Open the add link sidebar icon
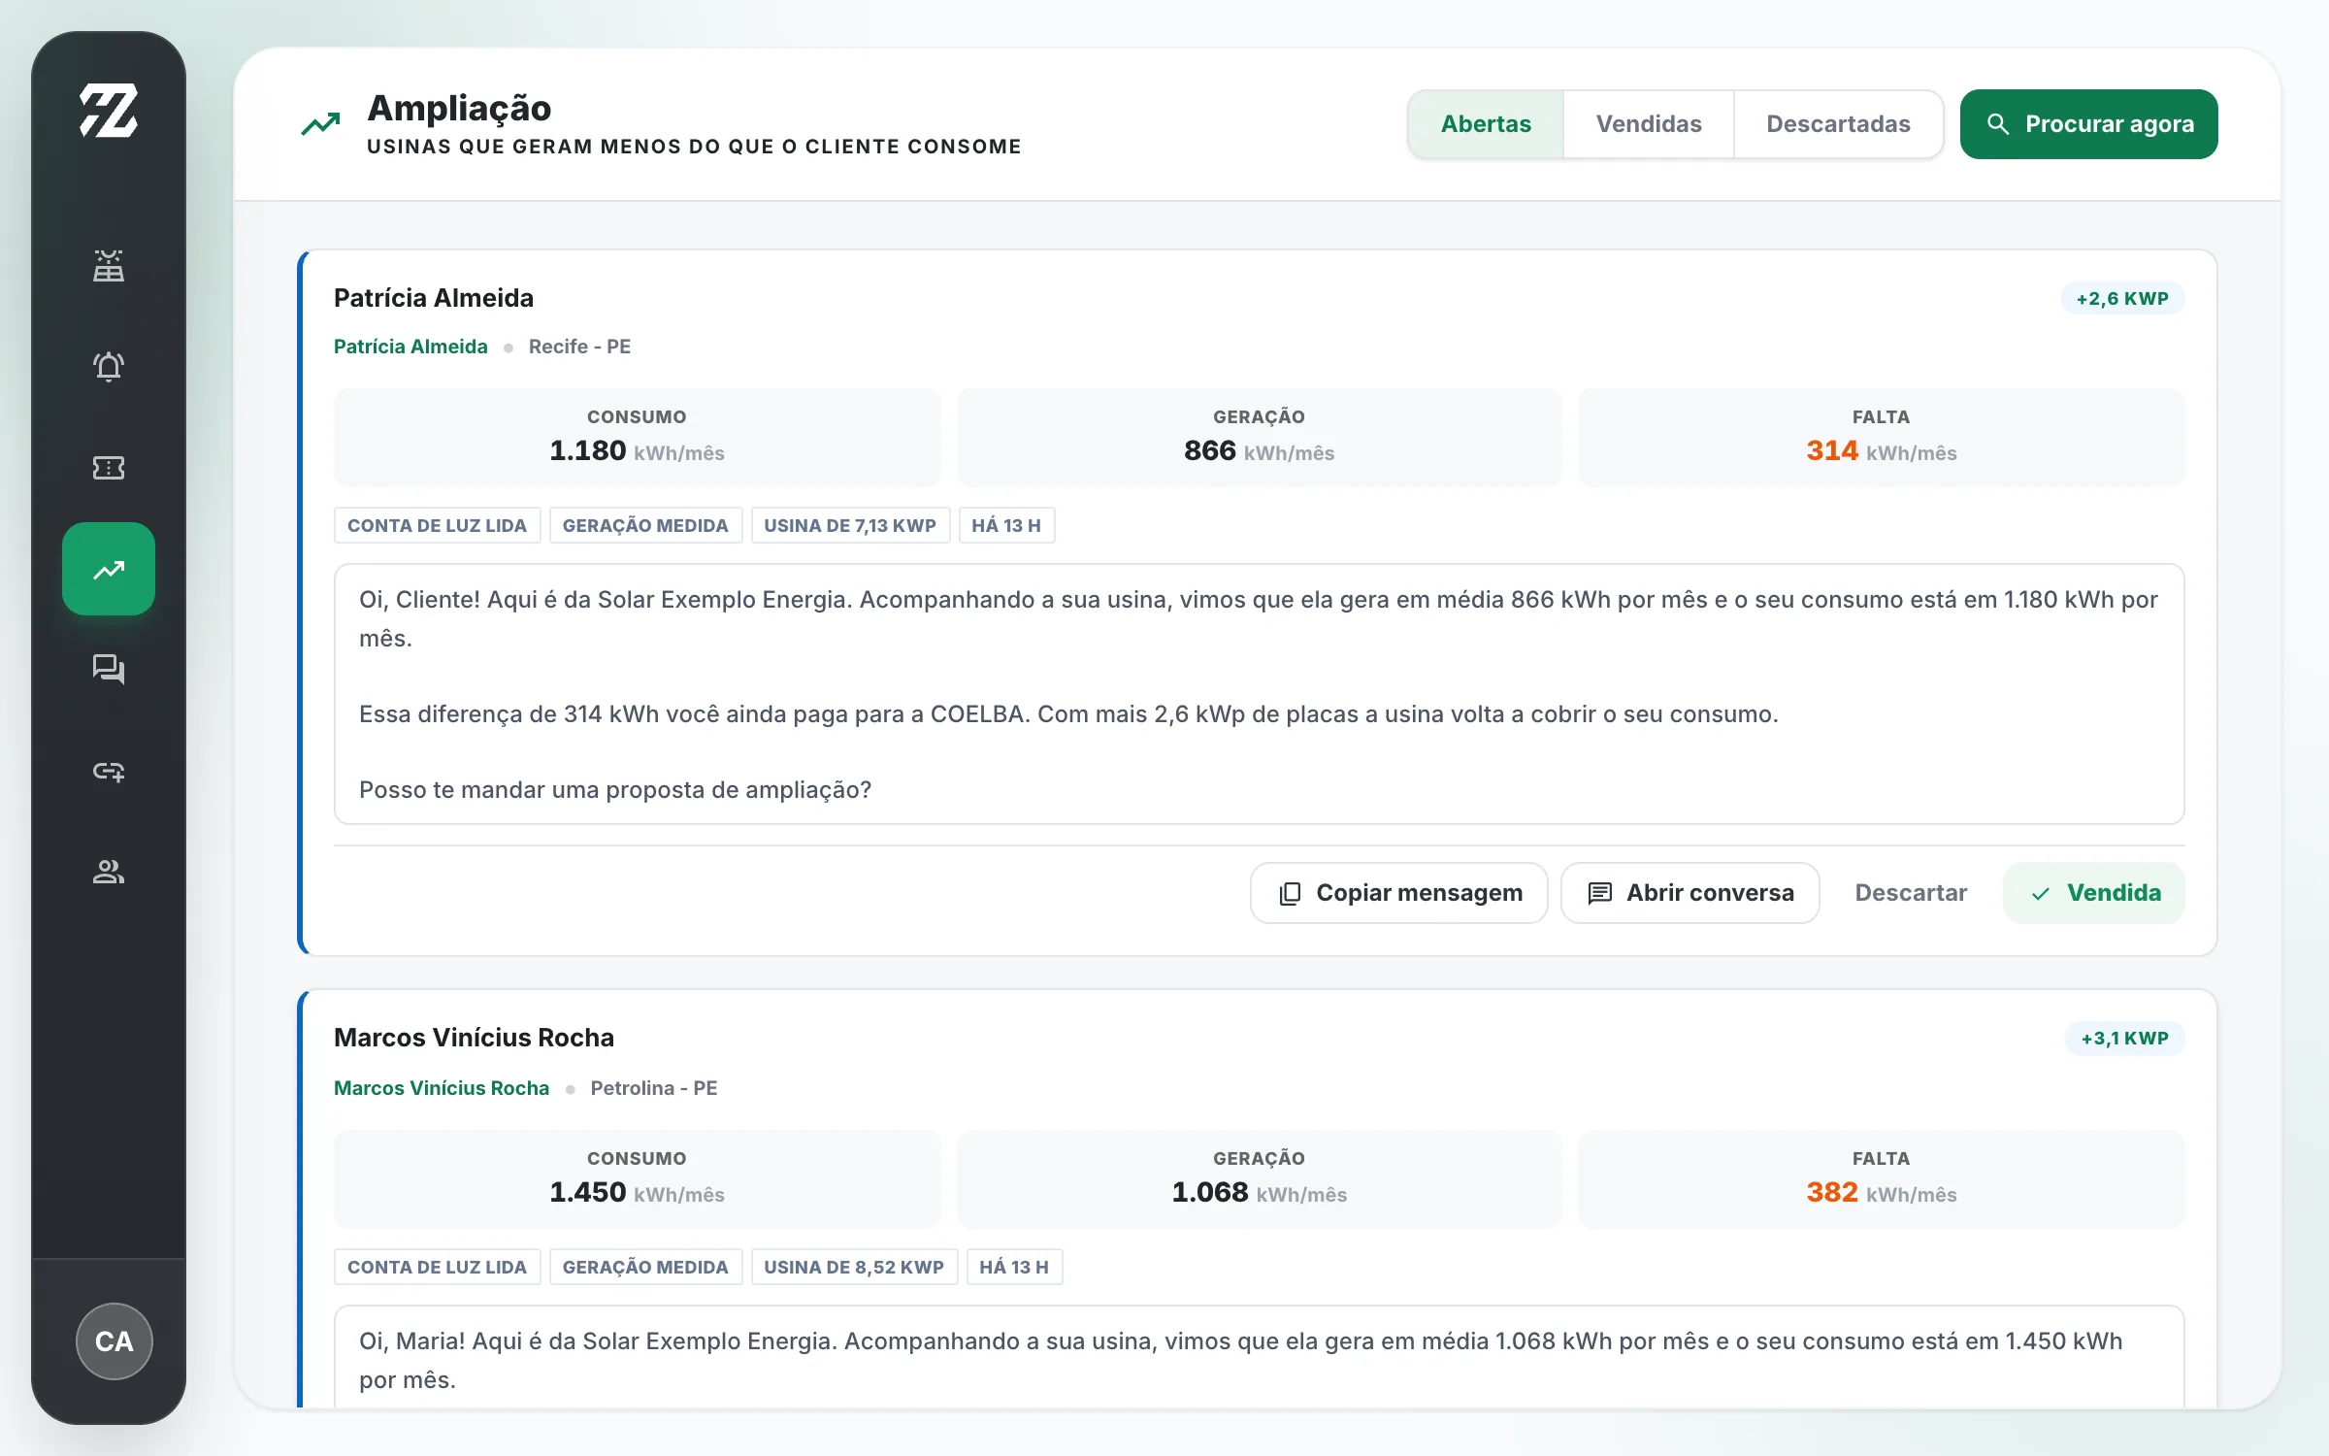2329x1456 pixels. pos(109,771)
